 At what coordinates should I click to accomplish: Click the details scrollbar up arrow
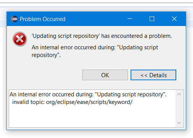tap(179, 94)
